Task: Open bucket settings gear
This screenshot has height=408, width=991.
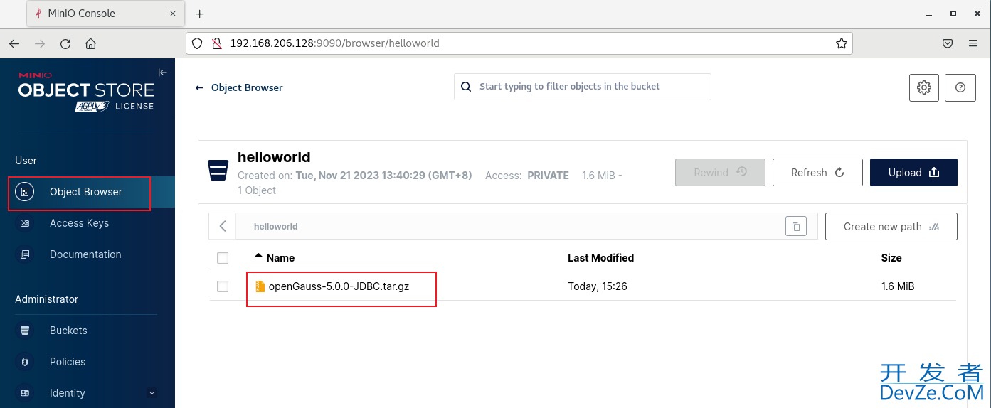Action: tap(924, 87)
